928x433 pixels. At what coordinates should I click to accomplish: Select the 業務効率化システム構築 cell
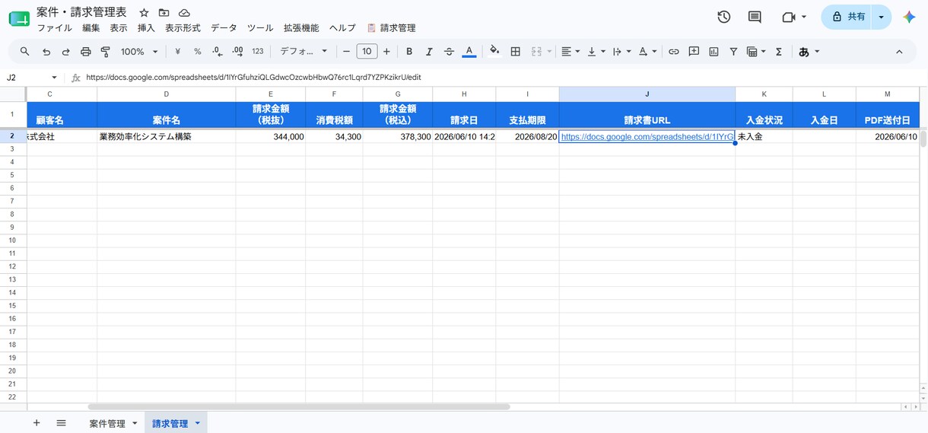click(x=167, y=137)
